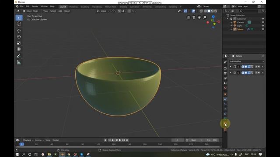This screenshot has width=280, height=157.
Task: Switch perspective/orthographic with grid icon
Action: pos(189,17)
